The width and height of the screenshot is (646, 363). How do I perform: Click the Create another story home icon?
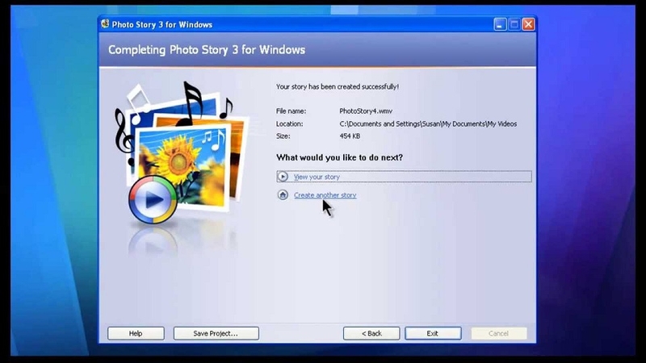pos(283,194)
